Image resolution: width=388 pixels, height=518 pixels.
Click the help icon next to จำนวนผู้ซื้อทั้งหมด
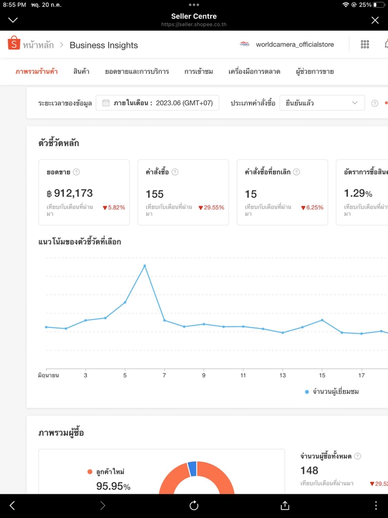pos(358,456)
